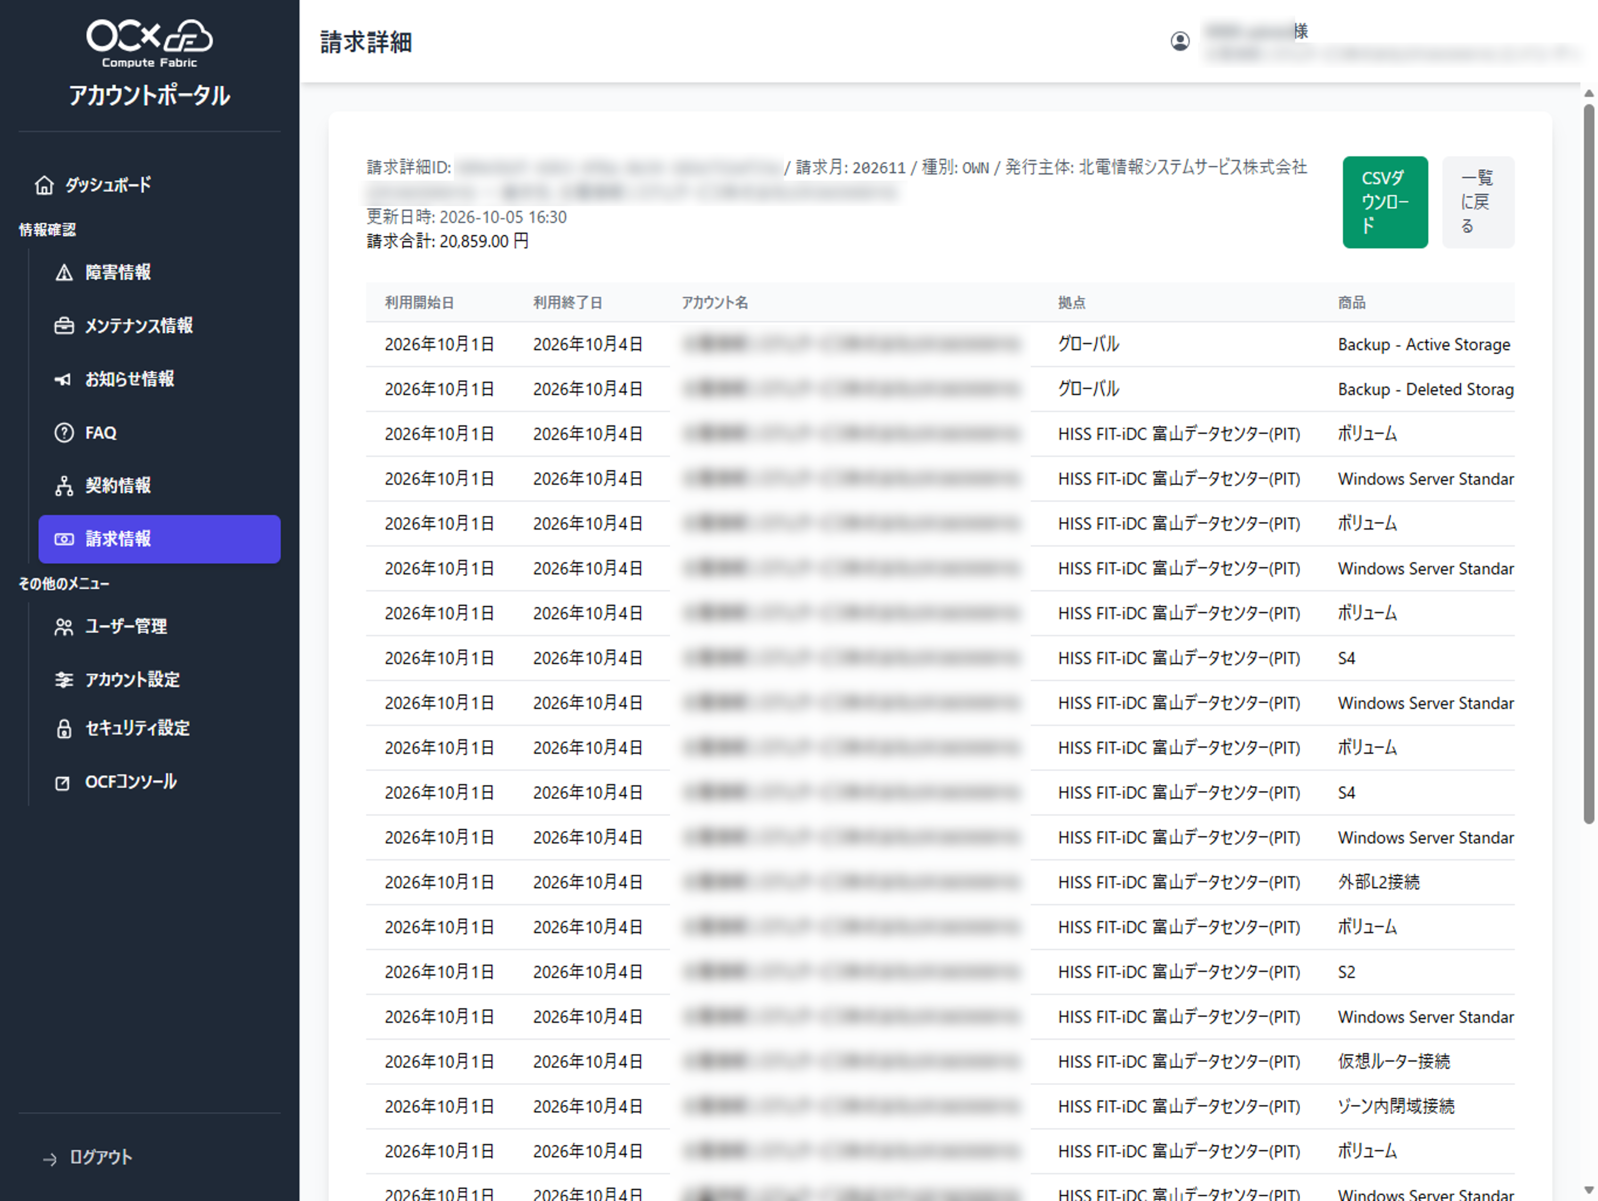Select the 請求情報 menu item
The image size is (1598, 1201).
[x=160, y=539]
